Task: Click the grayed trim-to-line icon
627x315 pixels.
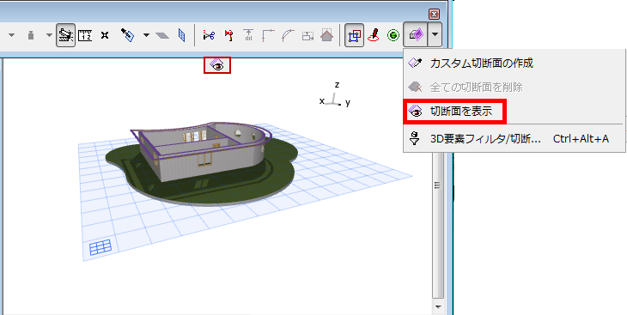Action: [x=248, y=35]
